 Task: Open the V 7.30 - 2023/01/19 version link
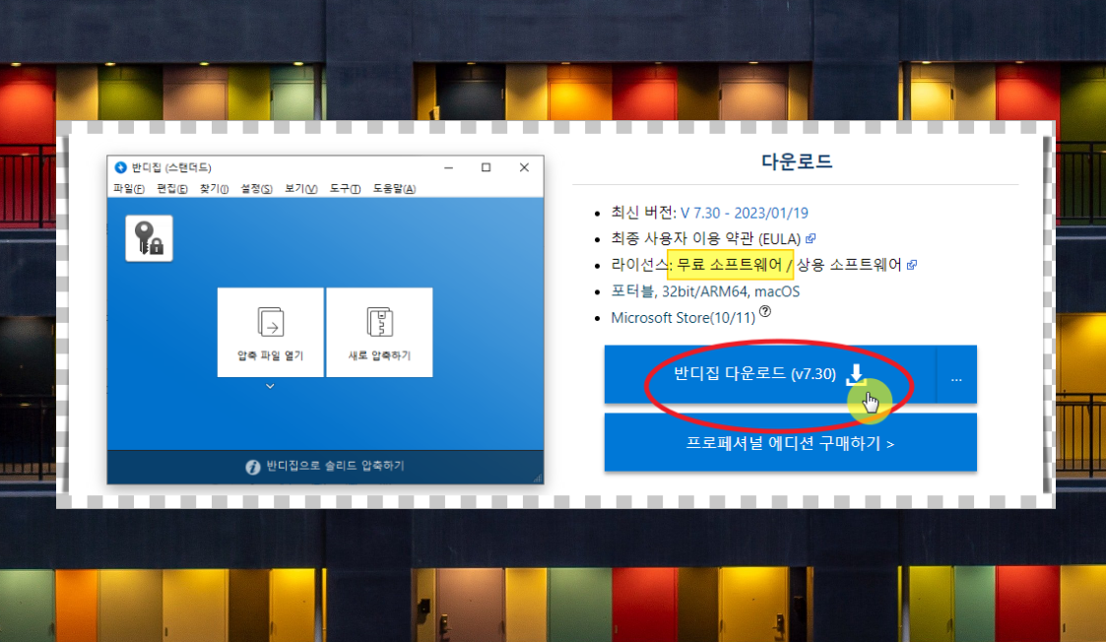coord(745,213)
